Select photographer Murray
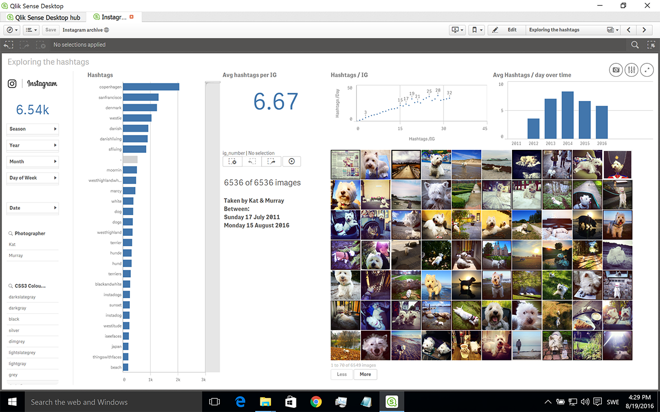 tap(32, 255)
